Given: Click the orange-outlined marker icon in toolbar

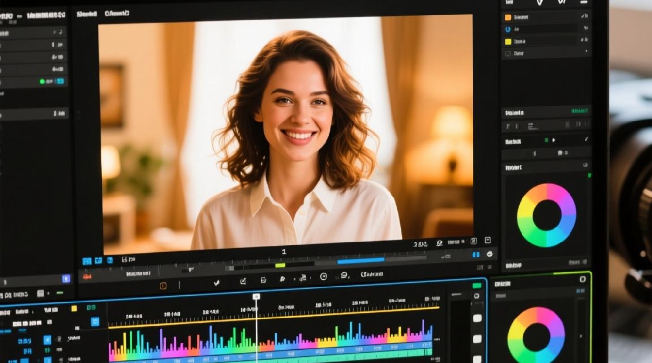Looking at the screenshot, I should click(163, 286).
